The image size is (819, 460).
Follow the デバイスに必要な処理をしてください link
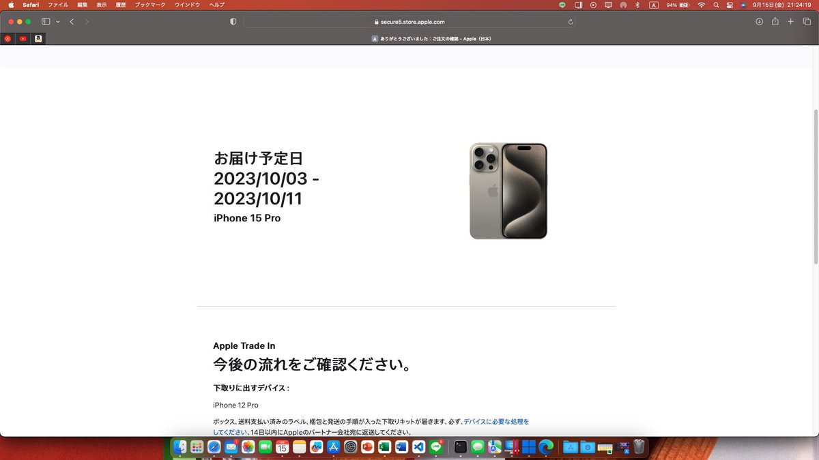(371, 427)
